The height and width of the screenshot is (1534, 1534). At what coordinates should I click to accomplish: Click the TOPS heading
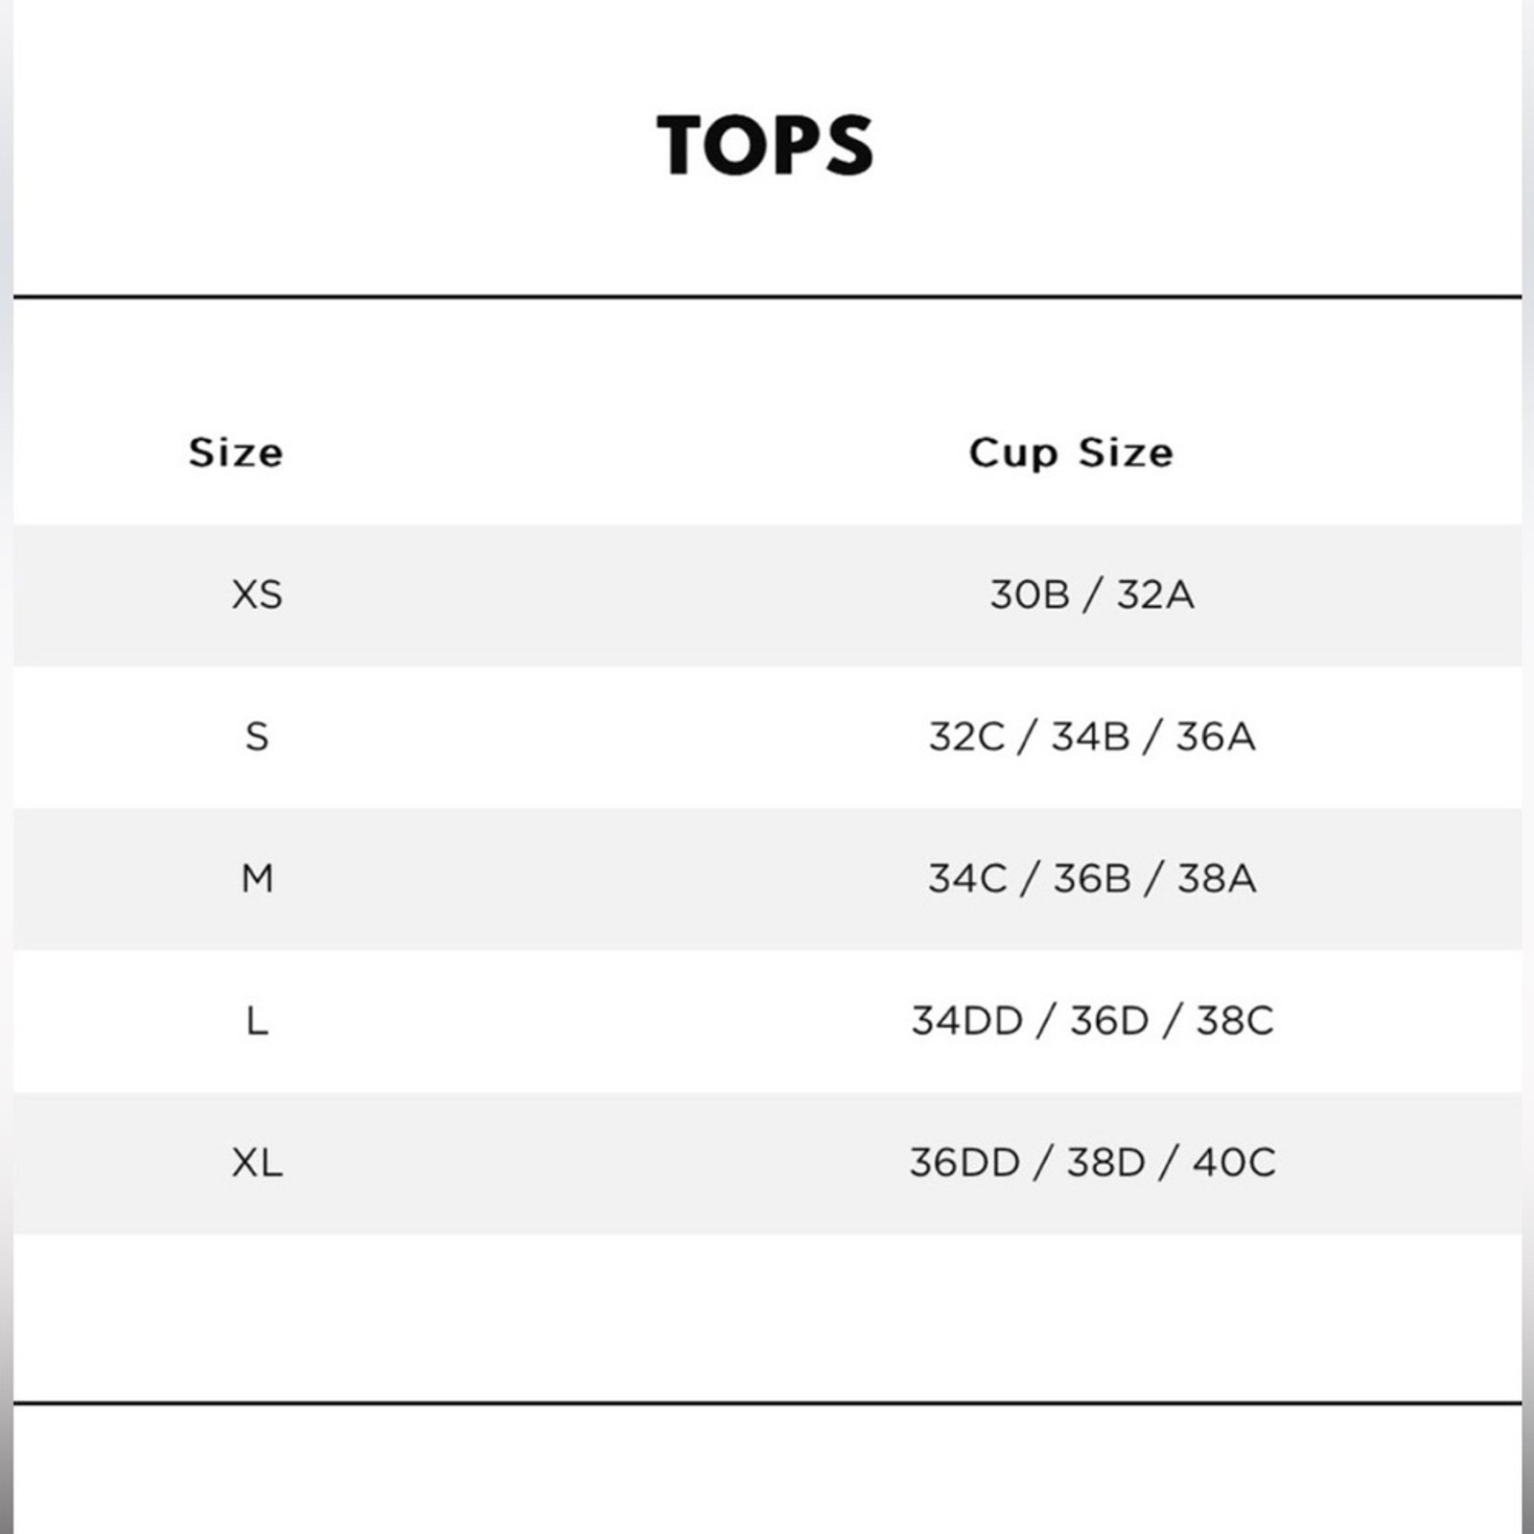tap(765, 145)
